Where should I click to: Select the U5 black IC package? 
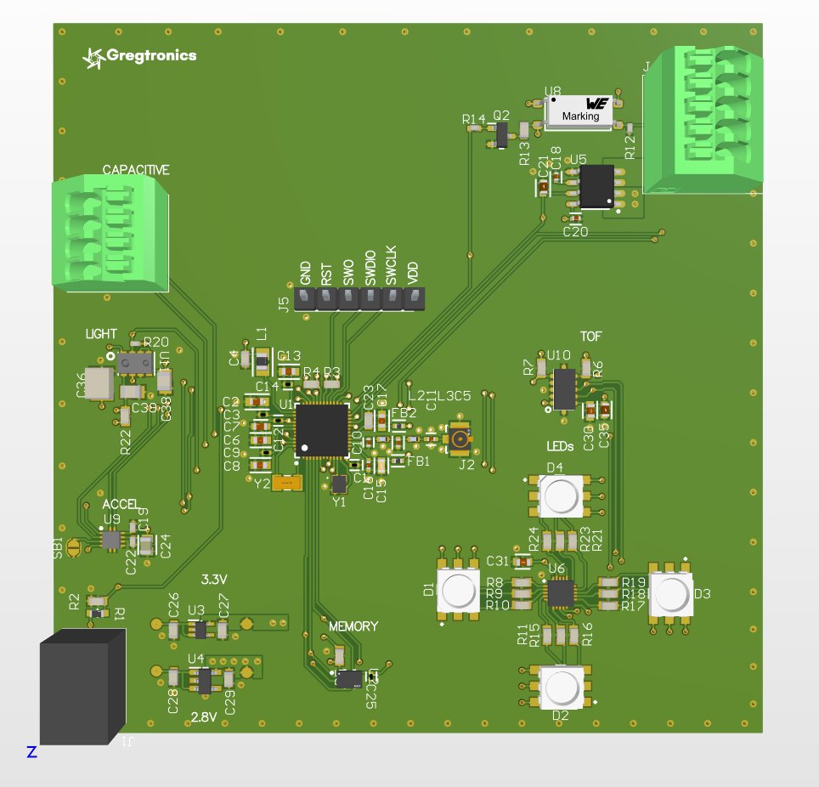click(x=596, y=187)
